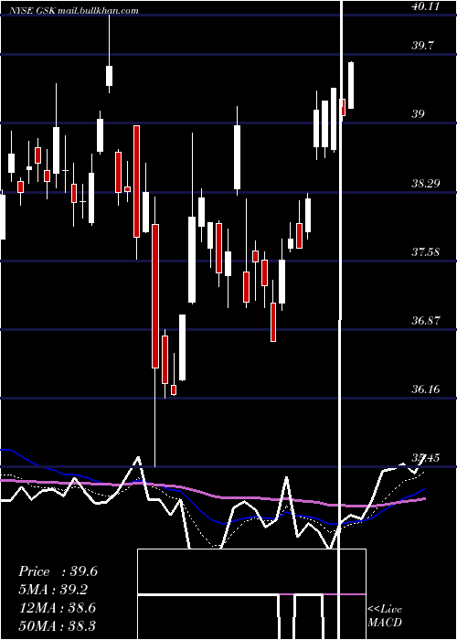The height and width of the screenshot is (640, 457).
Task: Click the 40.11 price axis label
Action: tap(426, 6)
